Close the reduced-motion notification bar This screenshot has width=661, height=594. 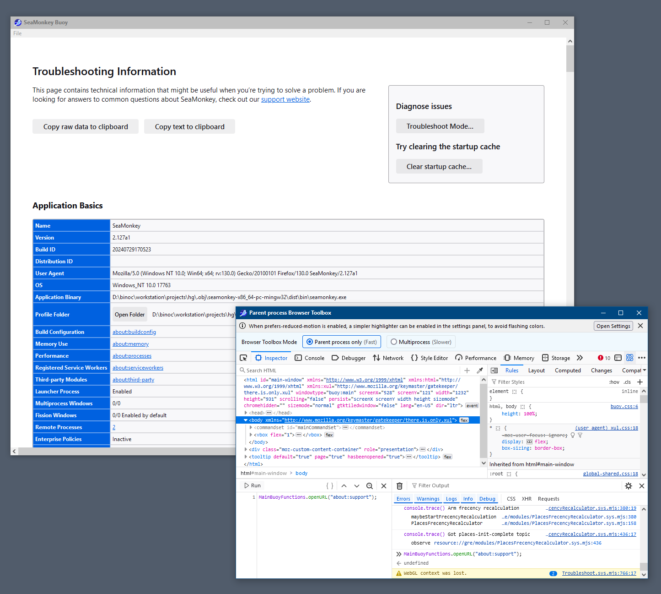[x=640, y=326]
